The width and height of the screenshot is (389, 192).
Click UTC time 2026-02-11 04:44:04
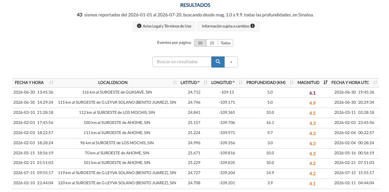click(354, 183)
